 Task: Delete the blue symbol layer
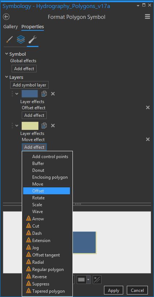pyautogui.click(x=53, y=94)
